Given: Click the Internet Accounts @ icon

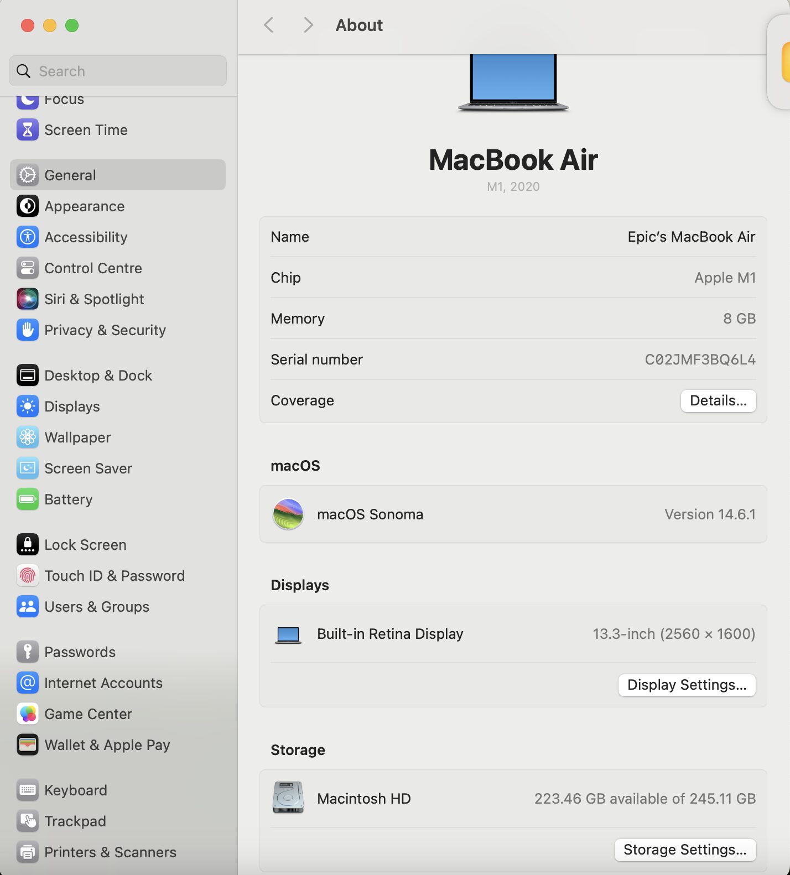Looking at the screenshot, I should pos(28,683).
